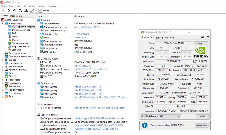The width and height of the screenshot is (226, 135).
Task: Select Суммарная информация in tree
Action: (21, 27)
